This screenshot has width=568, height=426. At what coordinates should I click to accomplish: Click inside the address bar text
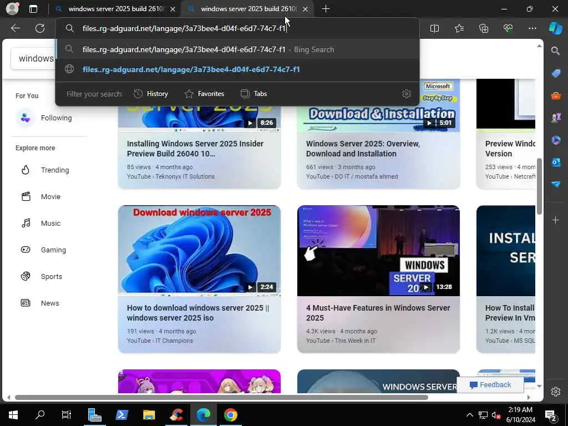tap(184, 28)
